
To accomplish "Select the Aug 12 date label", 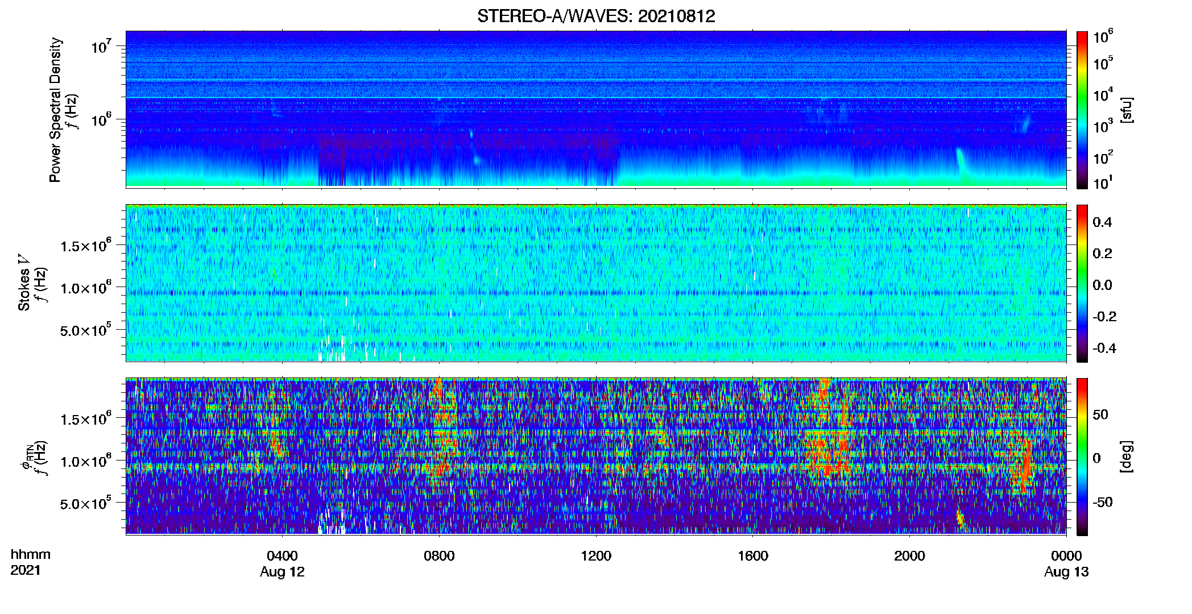I will (282, 572).
